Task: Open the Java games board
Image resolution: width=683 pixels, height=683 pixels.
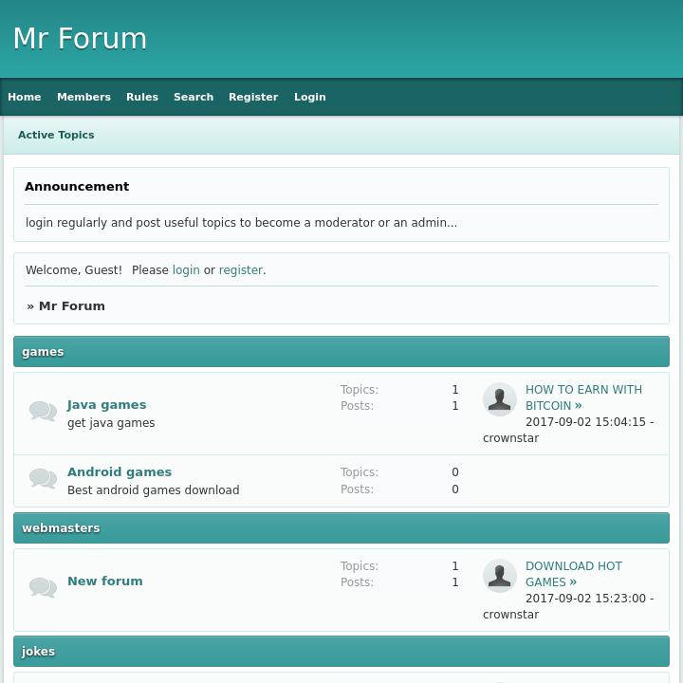Action: tap(106, 404)
